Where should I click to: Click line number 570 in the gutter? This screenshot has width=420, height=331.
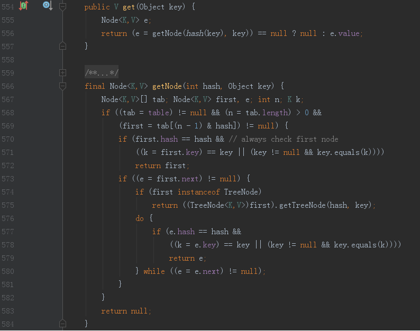click(x=8, y=139)
